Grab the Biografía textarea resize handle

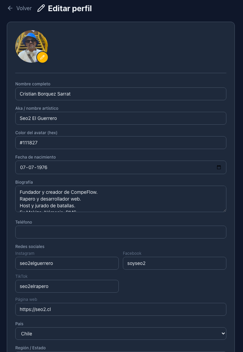coord(224,210)
